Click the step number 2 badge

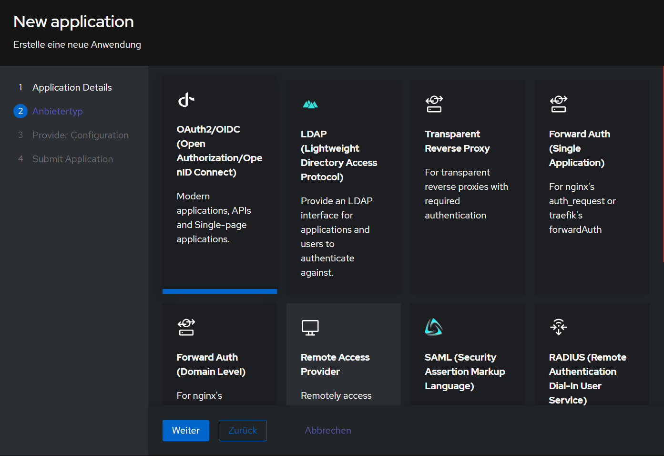(x=20, y=111)
